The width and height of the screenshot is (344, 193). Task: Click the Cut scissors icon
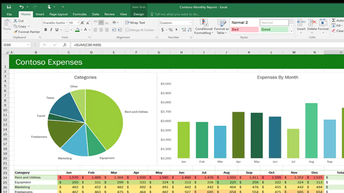[x=15, y=21]
